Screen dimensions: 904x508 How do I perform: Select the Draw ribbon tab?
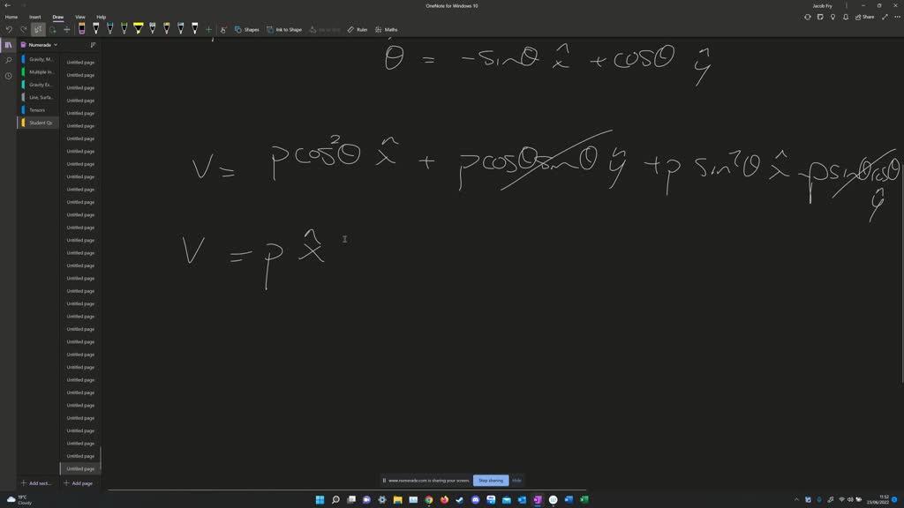tap(58, 17)
